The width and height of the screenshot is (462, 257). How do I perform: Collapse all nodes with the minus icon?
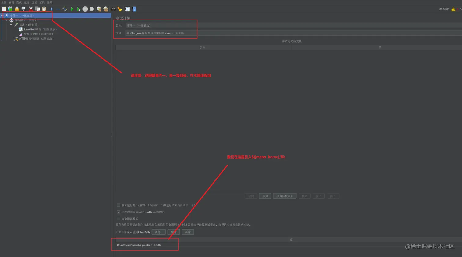pos(58,9)
